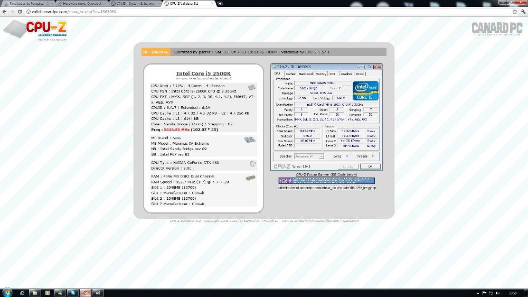Click the GPU icon beside GPU Type
Screen dimensions: 528x297
252,164
